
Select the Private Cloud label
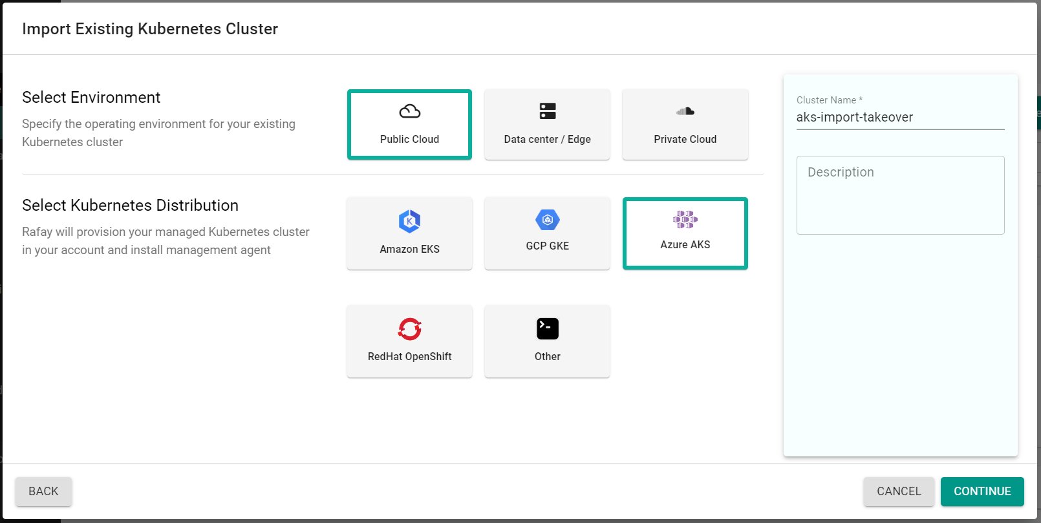pyautogui.click(x=685, y=139)
